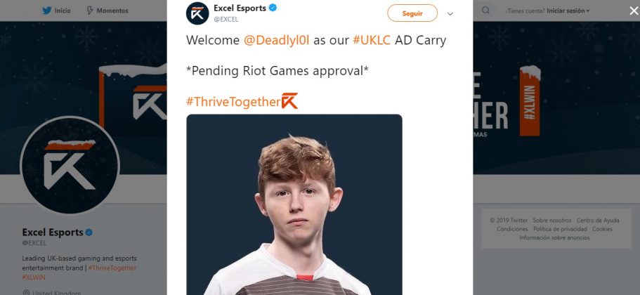Click the Twitter bird icon next to Inicio
This screenshot has height=295, width=640.
tap(47, 11)
